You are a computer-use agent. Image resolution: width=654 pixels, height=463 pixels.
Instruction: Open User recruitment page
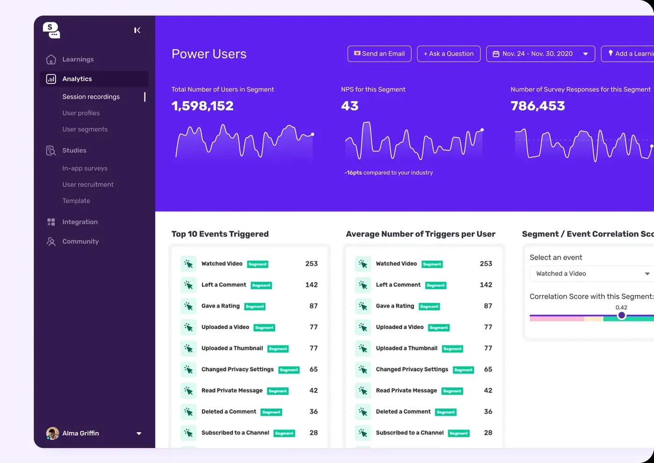(x=88, y=185)
